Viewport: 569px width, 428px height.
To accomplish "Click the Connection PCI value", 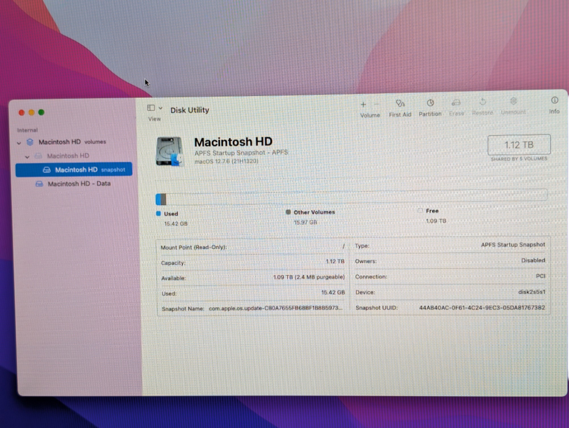I will [x=541, y=276].
